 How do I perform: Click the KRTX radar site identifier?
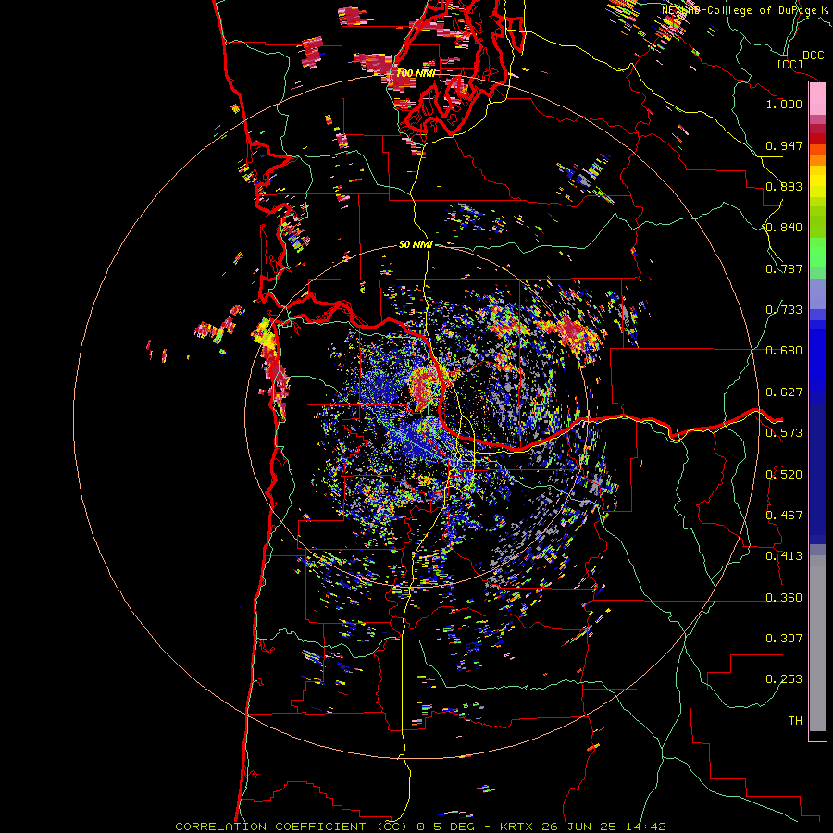517,827
